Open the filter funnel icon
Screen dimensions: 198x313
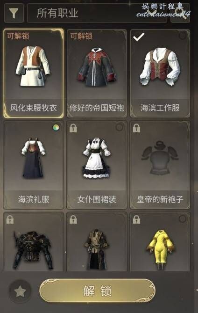[x=14, y=13]
